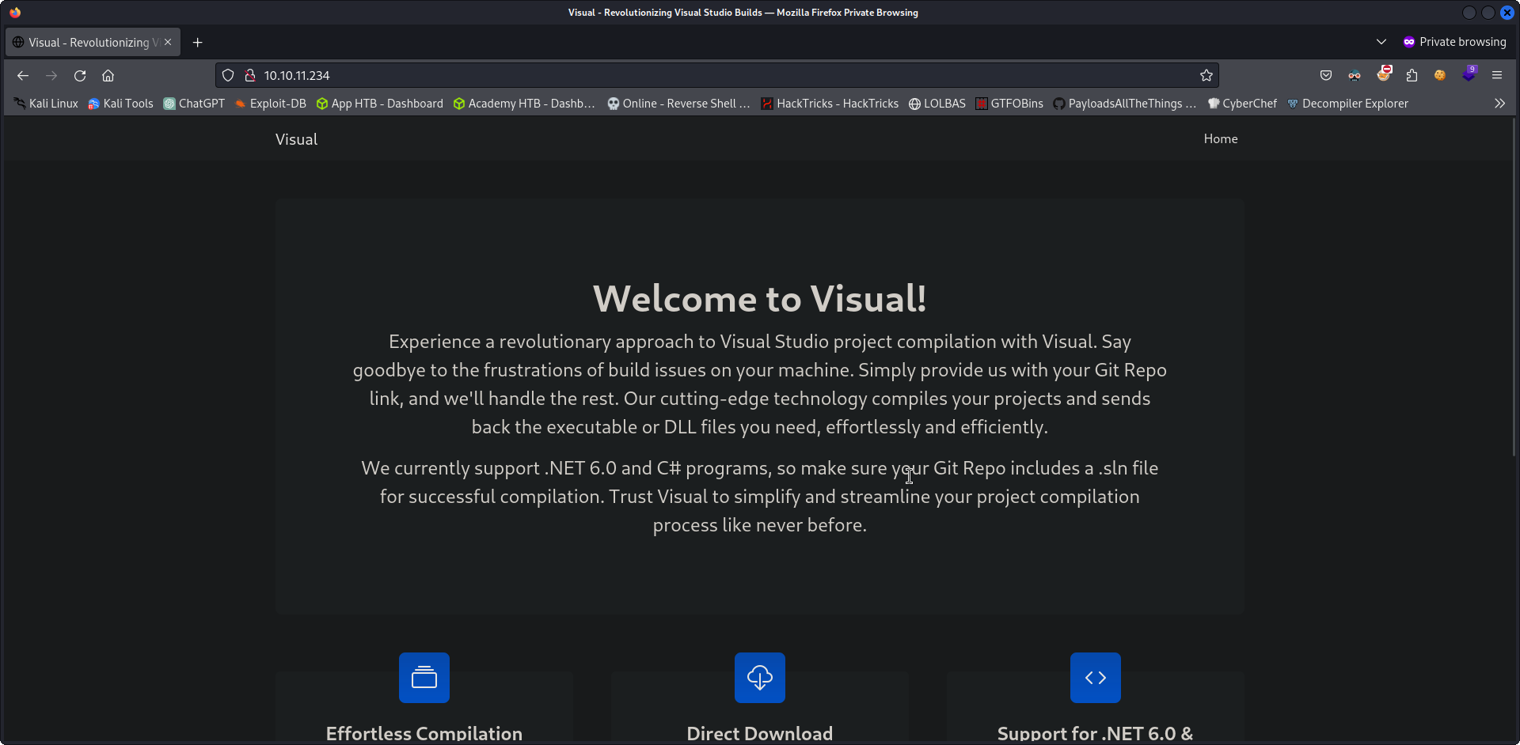Open the Online - Reverse Shell bookmark
Image resolution: width=1520 pixels, height=745 pixels.
click(x=678, y=104)
